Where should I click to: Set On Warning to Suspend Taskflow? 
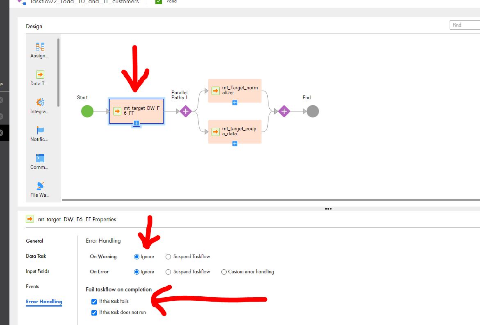click(168, 257)
